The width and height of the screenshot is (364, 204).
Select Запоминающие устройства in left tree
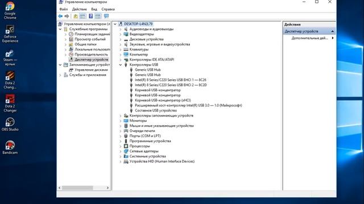point(90,65)
